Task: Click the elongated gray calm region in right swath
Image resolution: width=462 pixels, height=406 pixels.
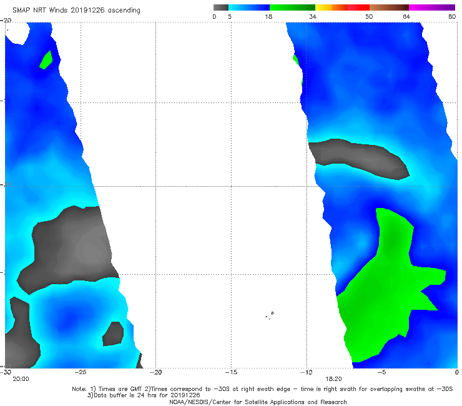Action: tap(358, 158)
